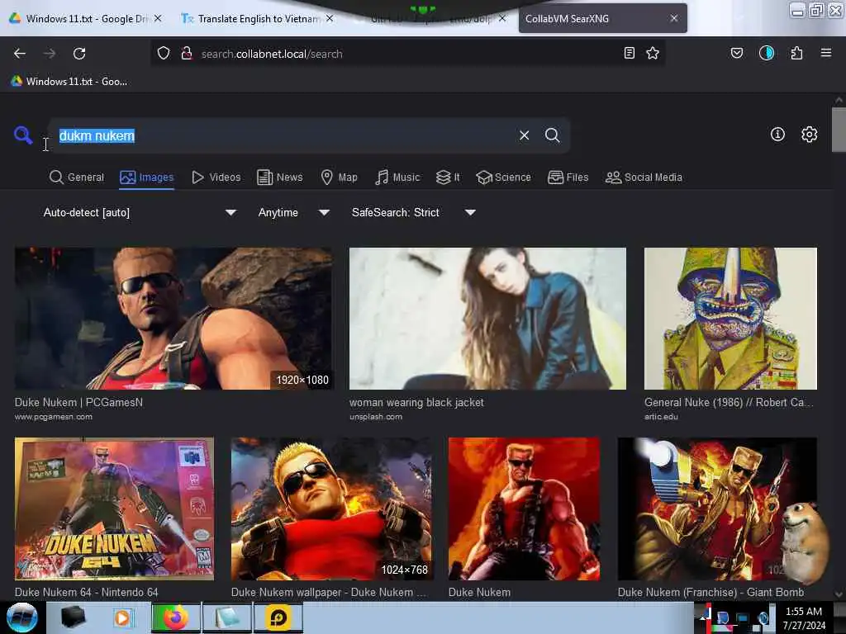Click the page vertical scrollbar thumb
846x634 pixels.
pyautogui.click(x=839, y=130)
